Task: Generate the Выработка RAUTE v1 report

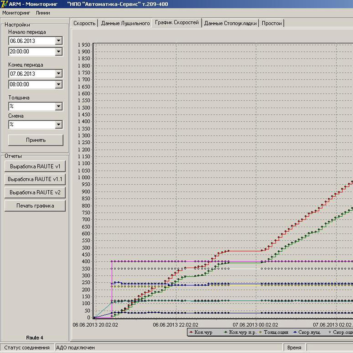Action: 35,166
